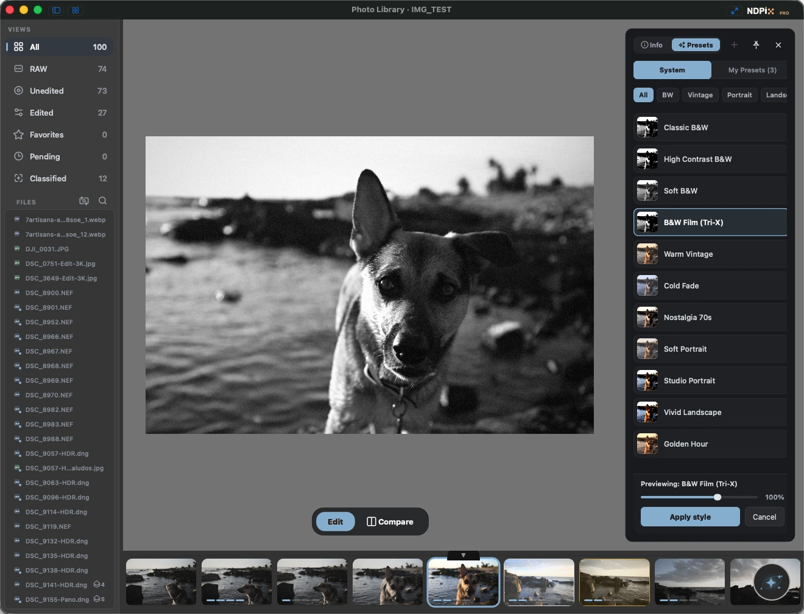The image size is (804, 614).
Task: Cancel the preset preview
Action: (x=764, y=517)
